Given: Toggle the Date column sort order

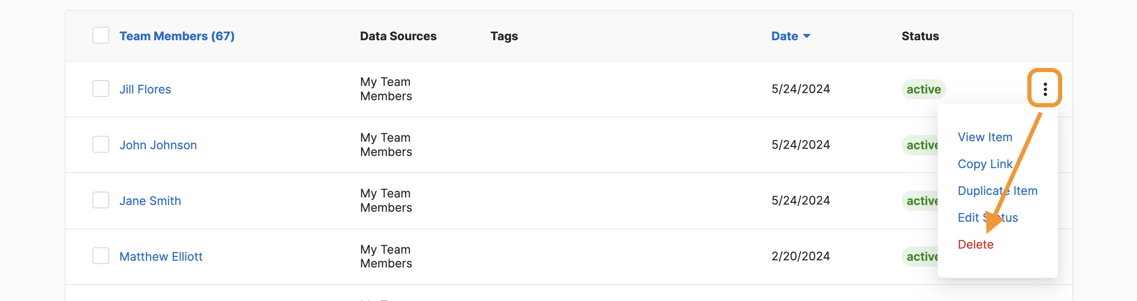Looking at the screenshot, I should pyautogui.click(x=790, y=36).
